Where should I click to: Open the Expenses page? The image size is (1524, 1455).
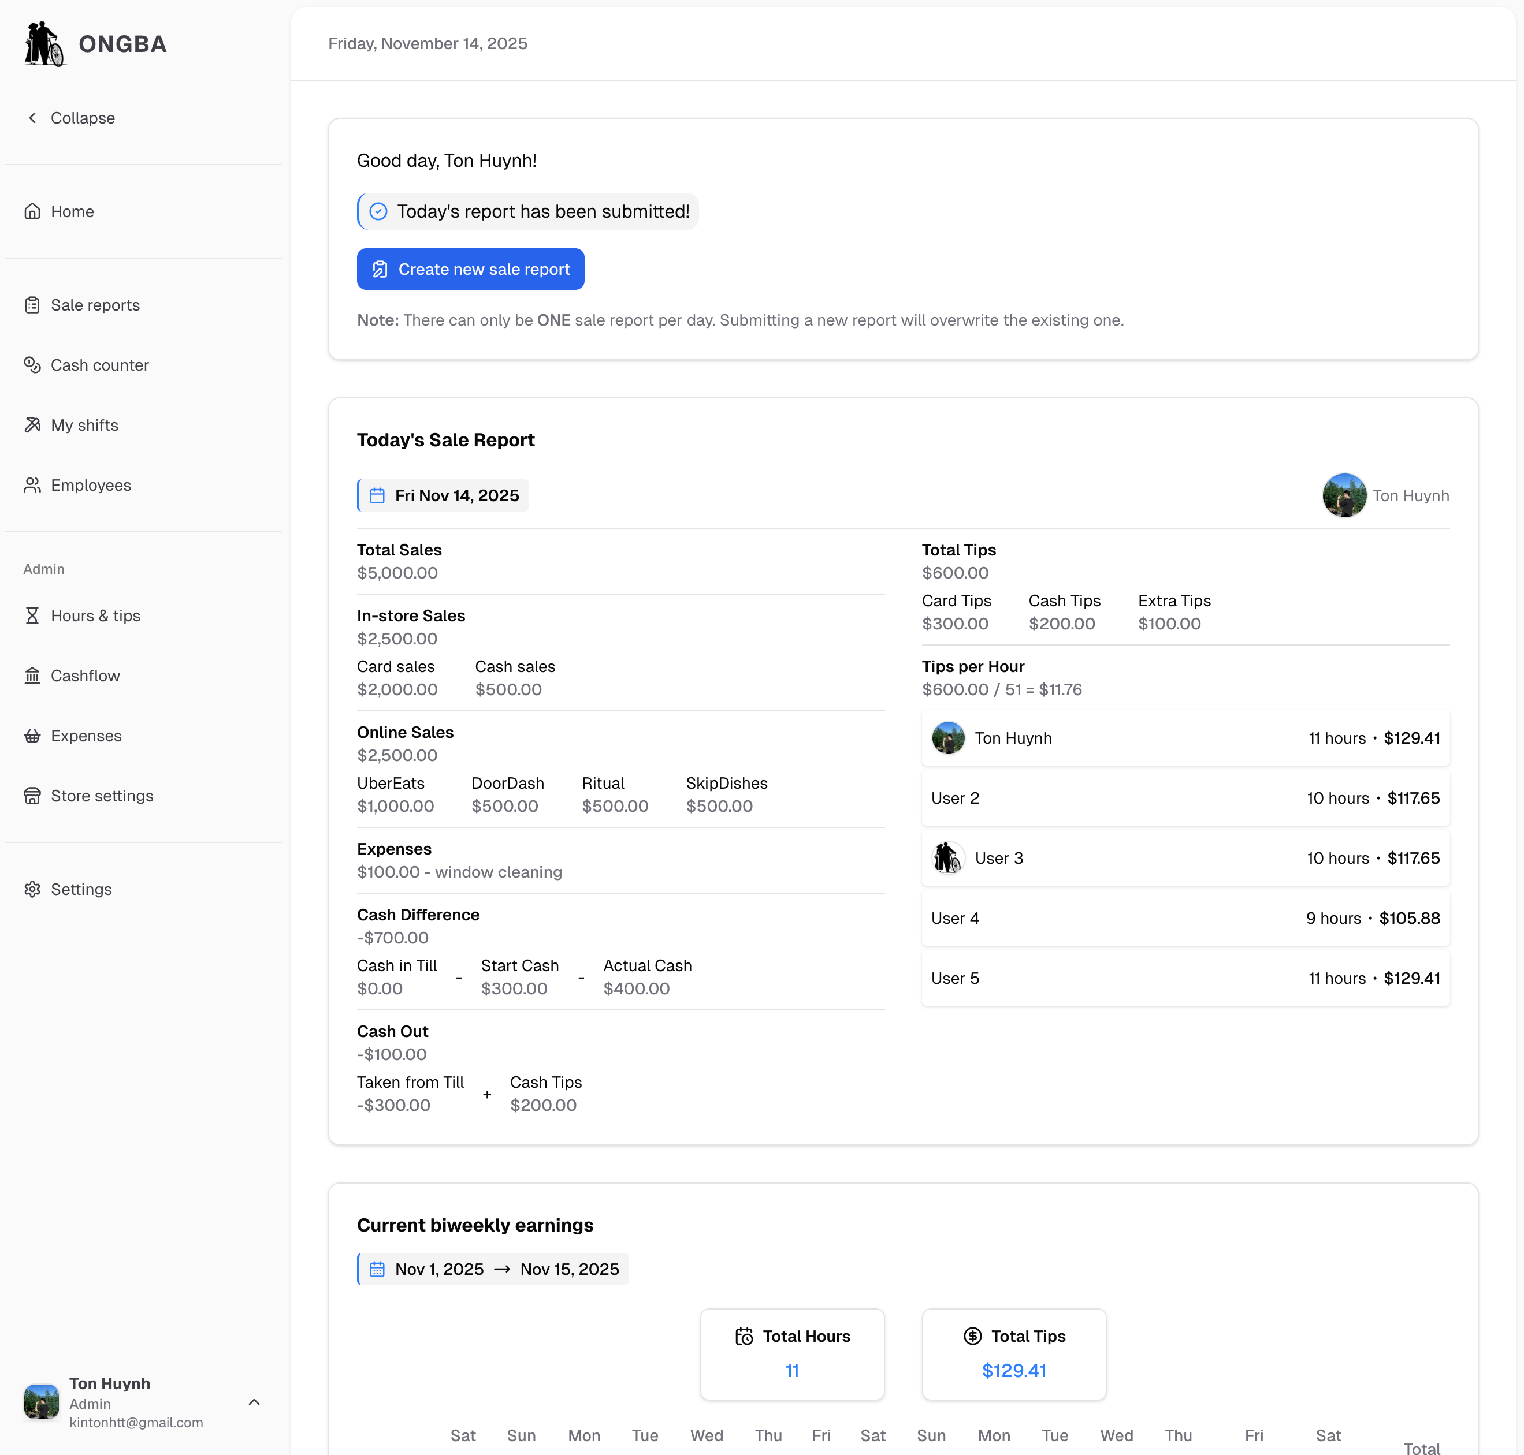[86, 735]
